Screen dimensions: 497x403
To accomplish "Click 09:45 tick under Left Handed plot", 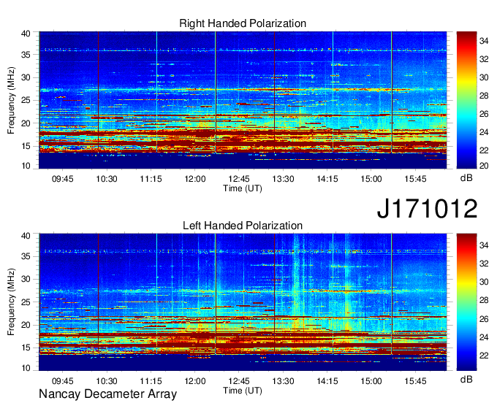I will [62, 381].
